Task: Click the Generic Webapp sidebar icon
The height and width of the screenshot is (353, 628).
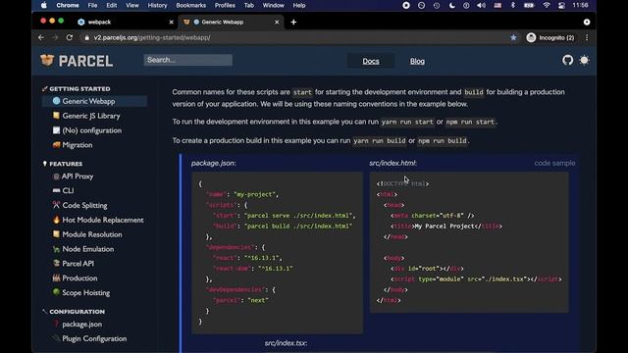Action: (x=57, y=101)
